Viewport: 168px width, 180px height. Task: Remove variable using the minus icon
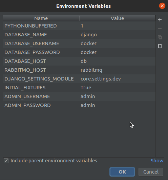point(160,29)
